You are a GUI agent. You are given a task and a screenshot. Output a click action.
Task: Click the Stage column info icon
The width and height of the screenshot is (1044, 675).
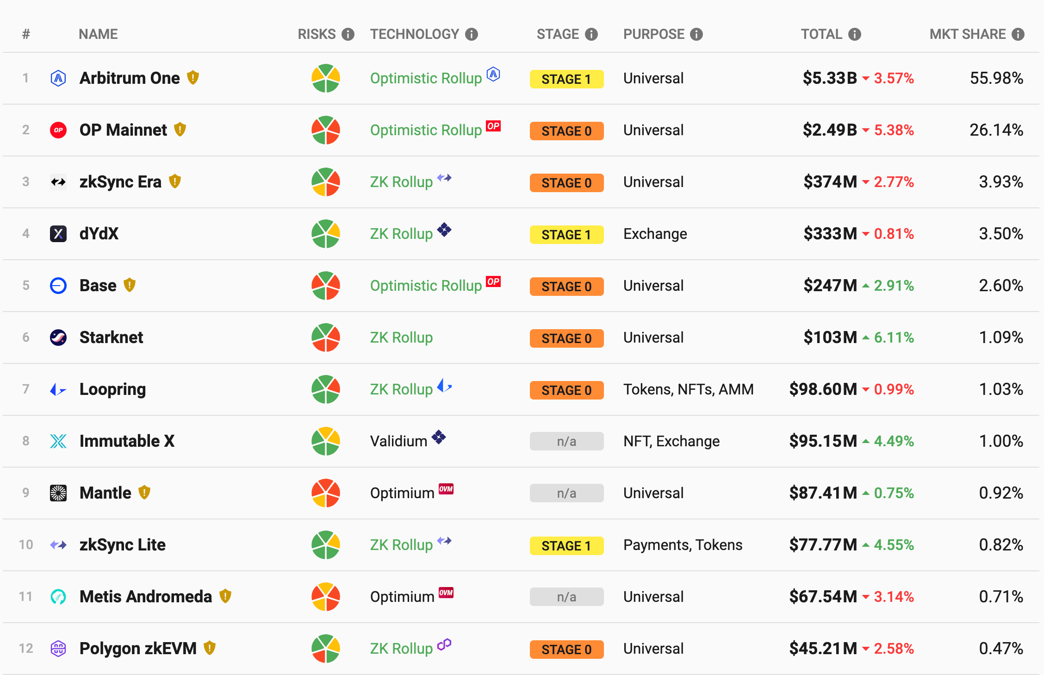click(x=591, y=34)
